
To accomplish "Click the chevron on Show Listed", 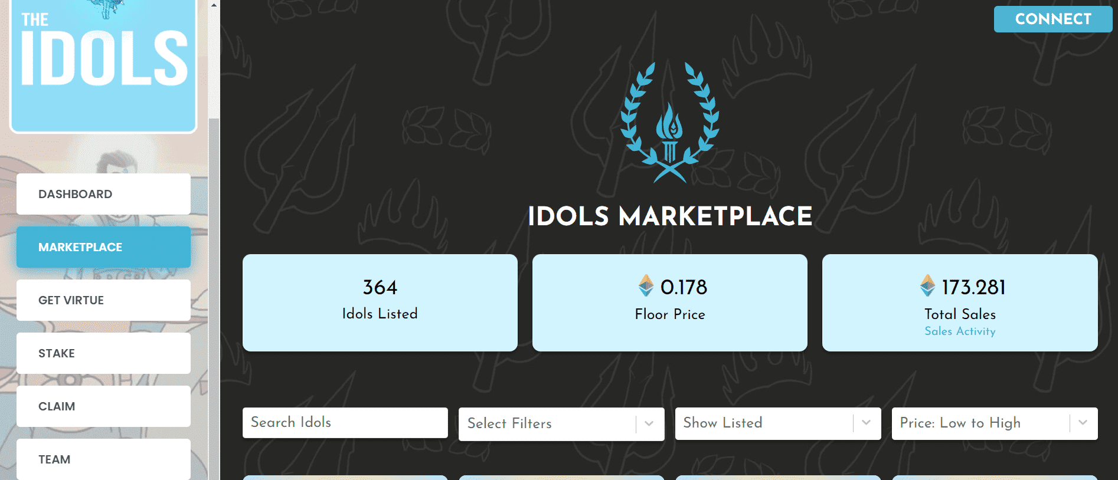I will coord(865,423).
